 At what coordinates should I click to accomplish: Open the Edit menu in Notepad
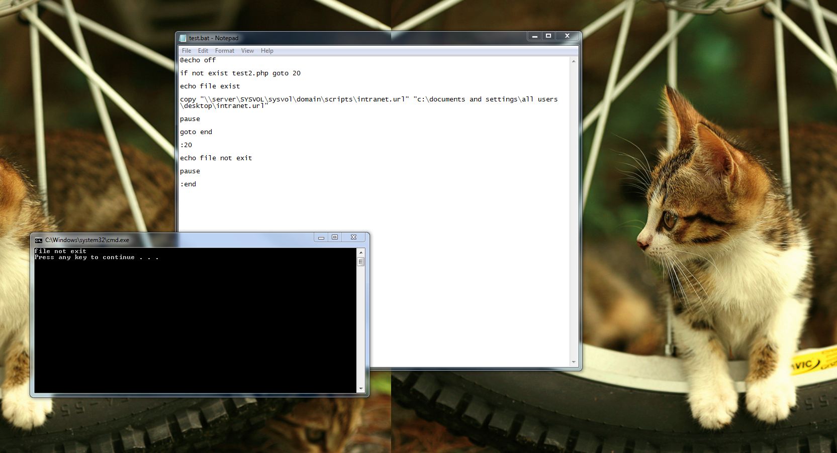[x=203, y=51]
